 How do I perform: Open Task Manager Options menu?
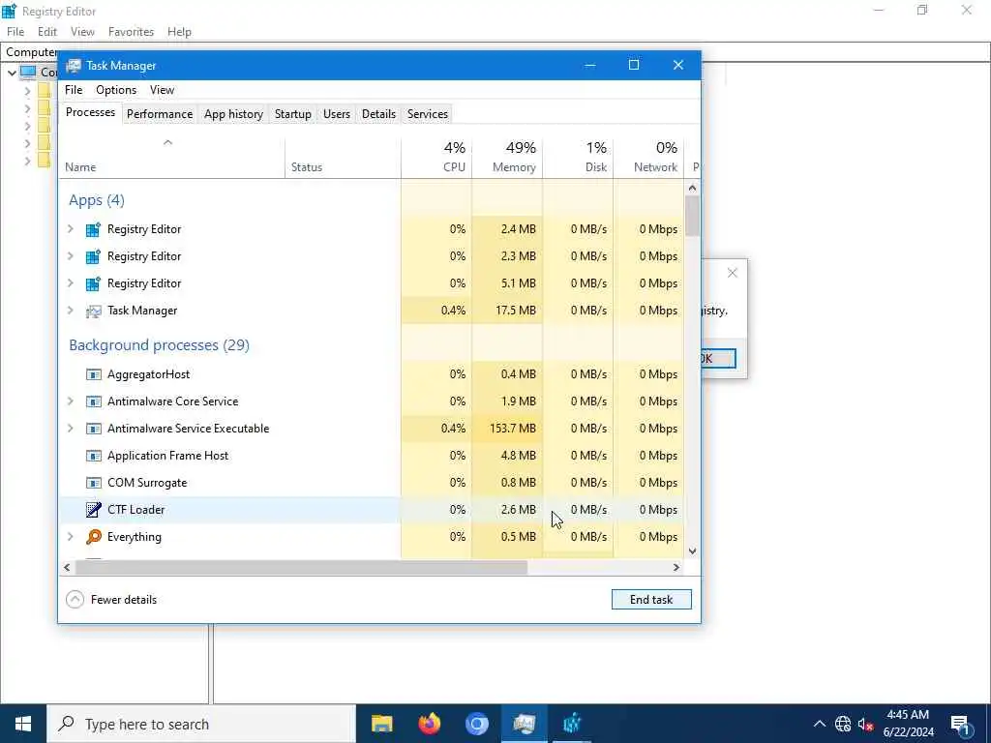[x=116, y=90]
